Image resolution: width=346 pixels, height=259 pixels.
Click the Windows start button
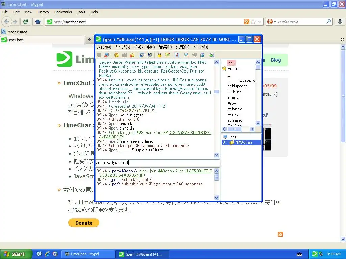pos(16,254)
